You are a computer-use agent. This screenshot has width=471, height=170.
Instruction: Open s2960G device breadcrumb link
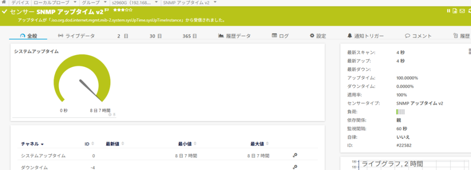pos(131,2)
